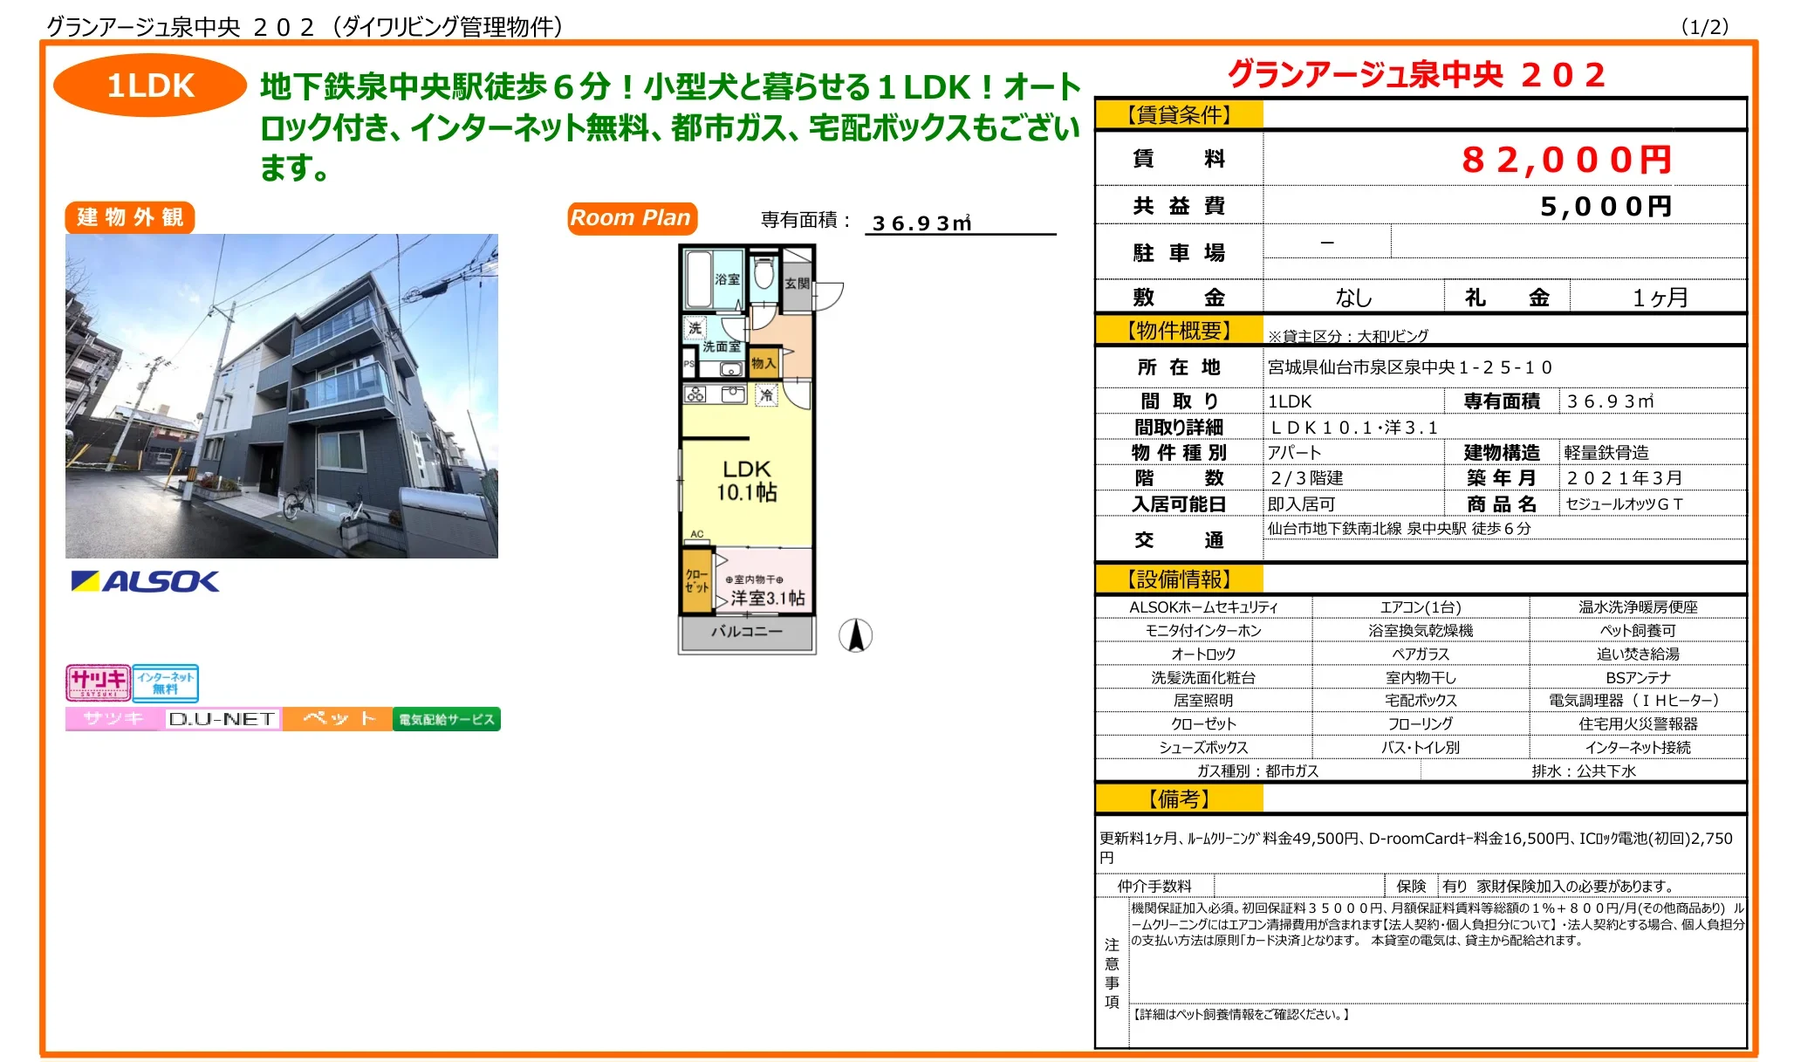Click the 更新料1ヶ月 remarks text
Viewport: 1794px width, 1062px height.
click(x=1416, y=847)
